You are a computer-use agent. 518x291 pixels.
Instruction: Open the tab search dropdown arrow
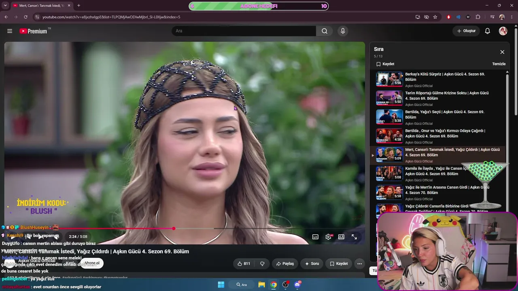pos(4,6)
